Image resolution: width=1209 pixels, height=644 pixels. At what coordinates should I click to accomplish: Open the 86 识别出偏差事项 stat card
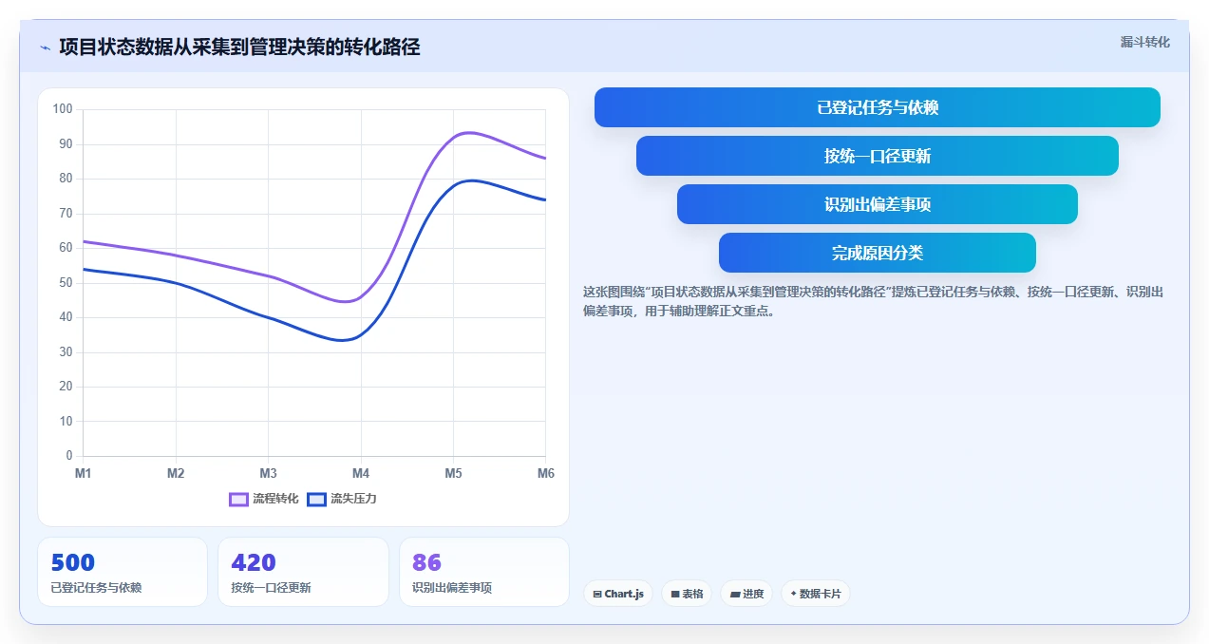pos(484,572)
